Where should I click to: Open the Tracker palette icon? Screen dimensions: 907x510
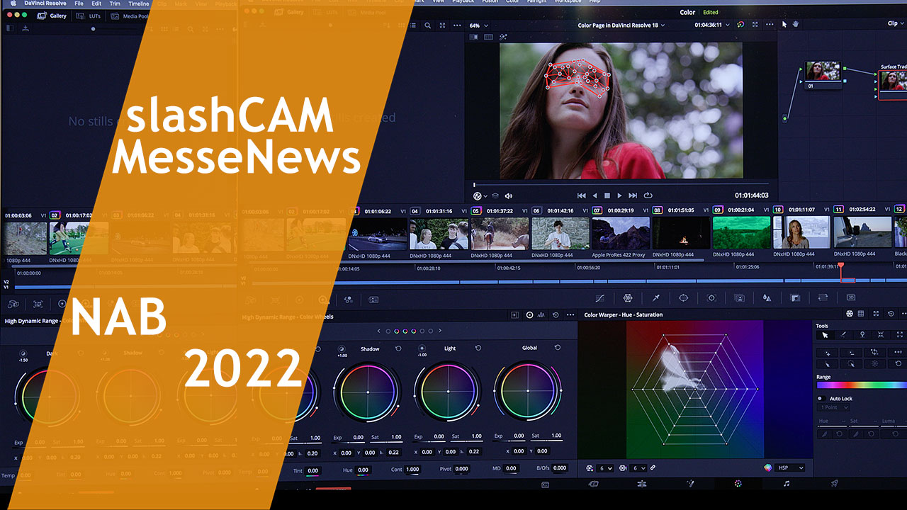coord(711,298)
